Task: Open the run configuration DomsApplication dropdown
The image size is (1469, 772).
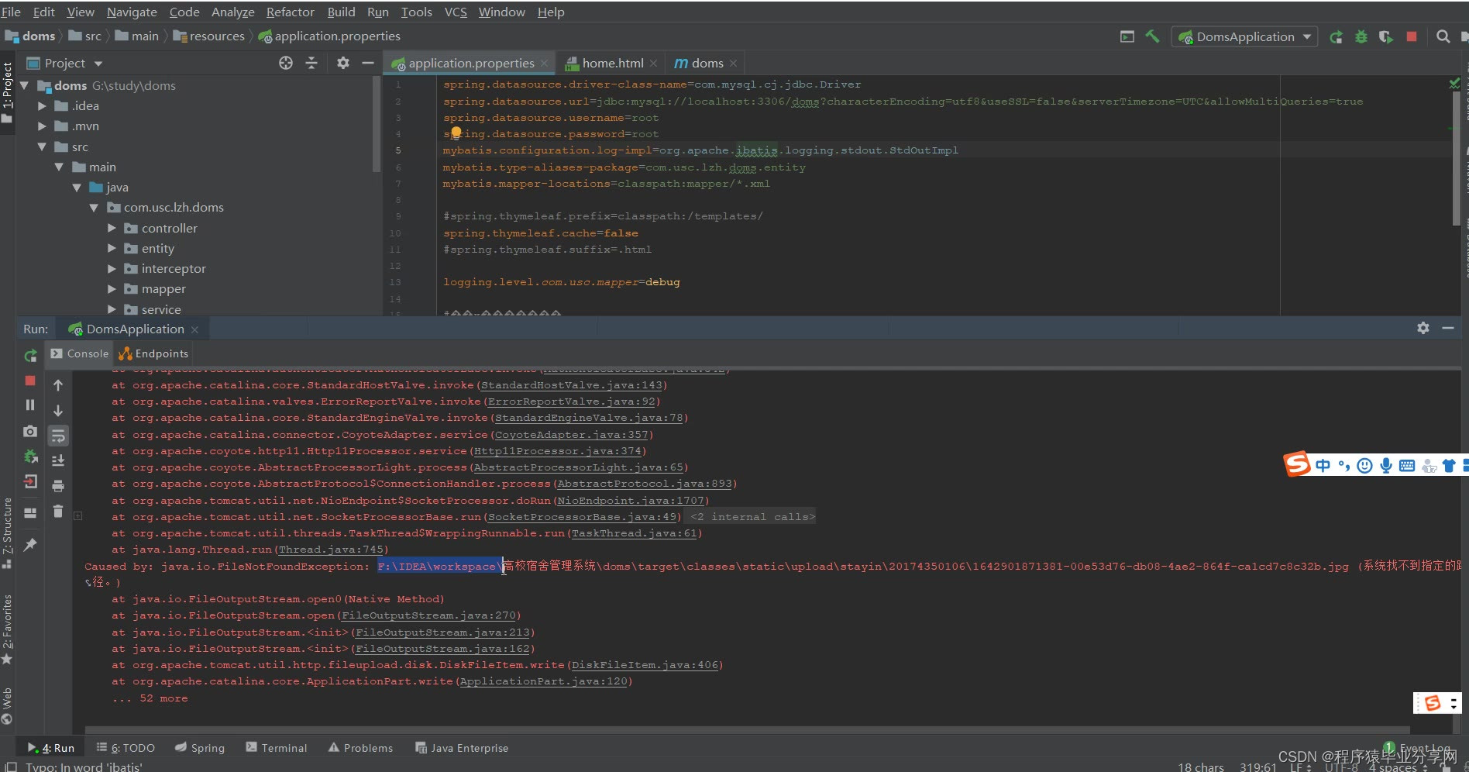Action: (1245, 36)
